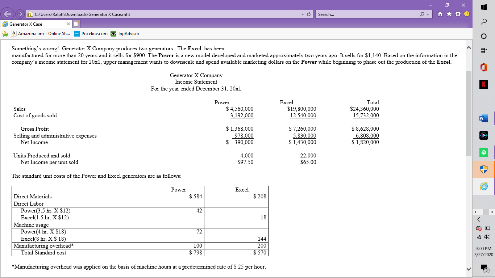Click the Power(3.5 hr. X $12) label
The width and height of the screenshot is (495, 278).
pyautogui.click(x=46, y=211)
